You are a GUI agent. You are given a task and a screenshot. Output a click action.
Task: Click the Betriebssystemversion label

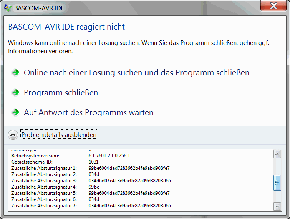pyautogui.click(x=35, y=156)
